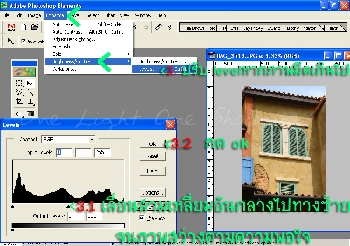Activate the Crop tool
350x246 pixels.
point(19,102)
